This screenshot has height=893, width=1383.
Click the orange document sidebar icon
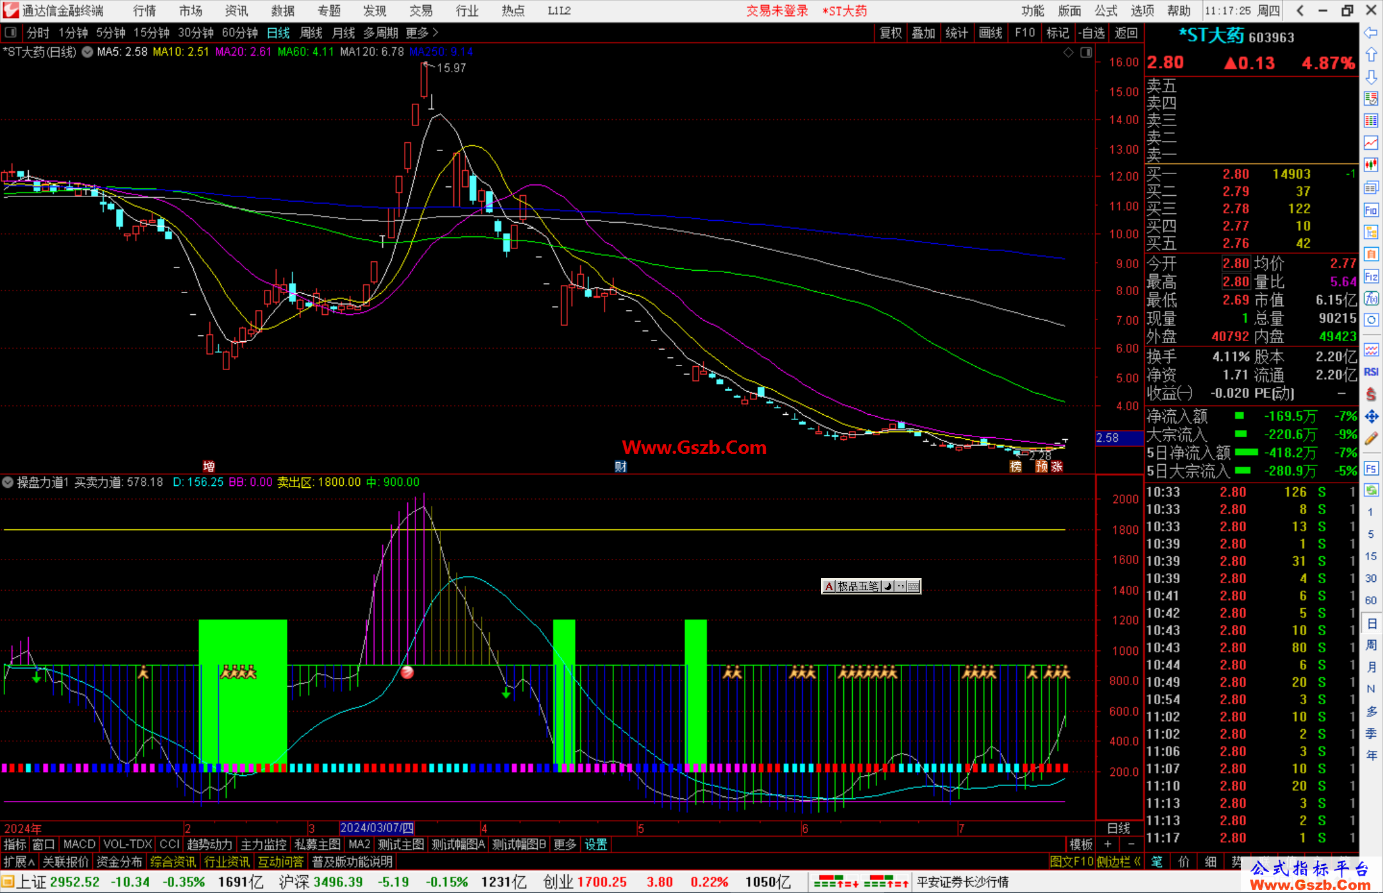point(1371,254)
